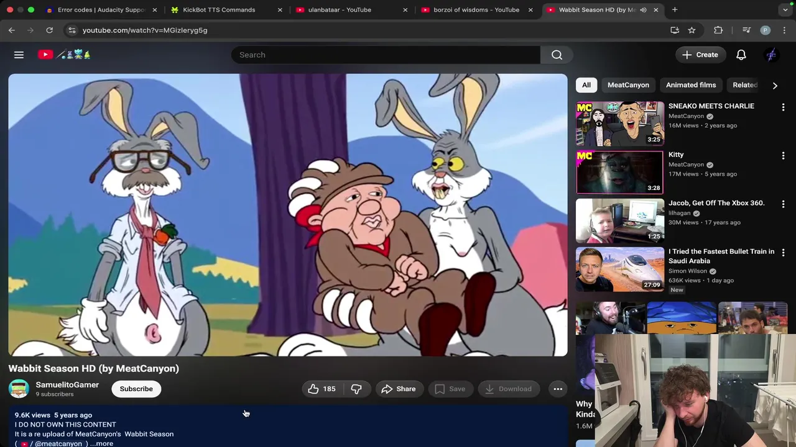Open browser extensions puzzle icon
Screen dimensions: 796x447
click(718, 30)
